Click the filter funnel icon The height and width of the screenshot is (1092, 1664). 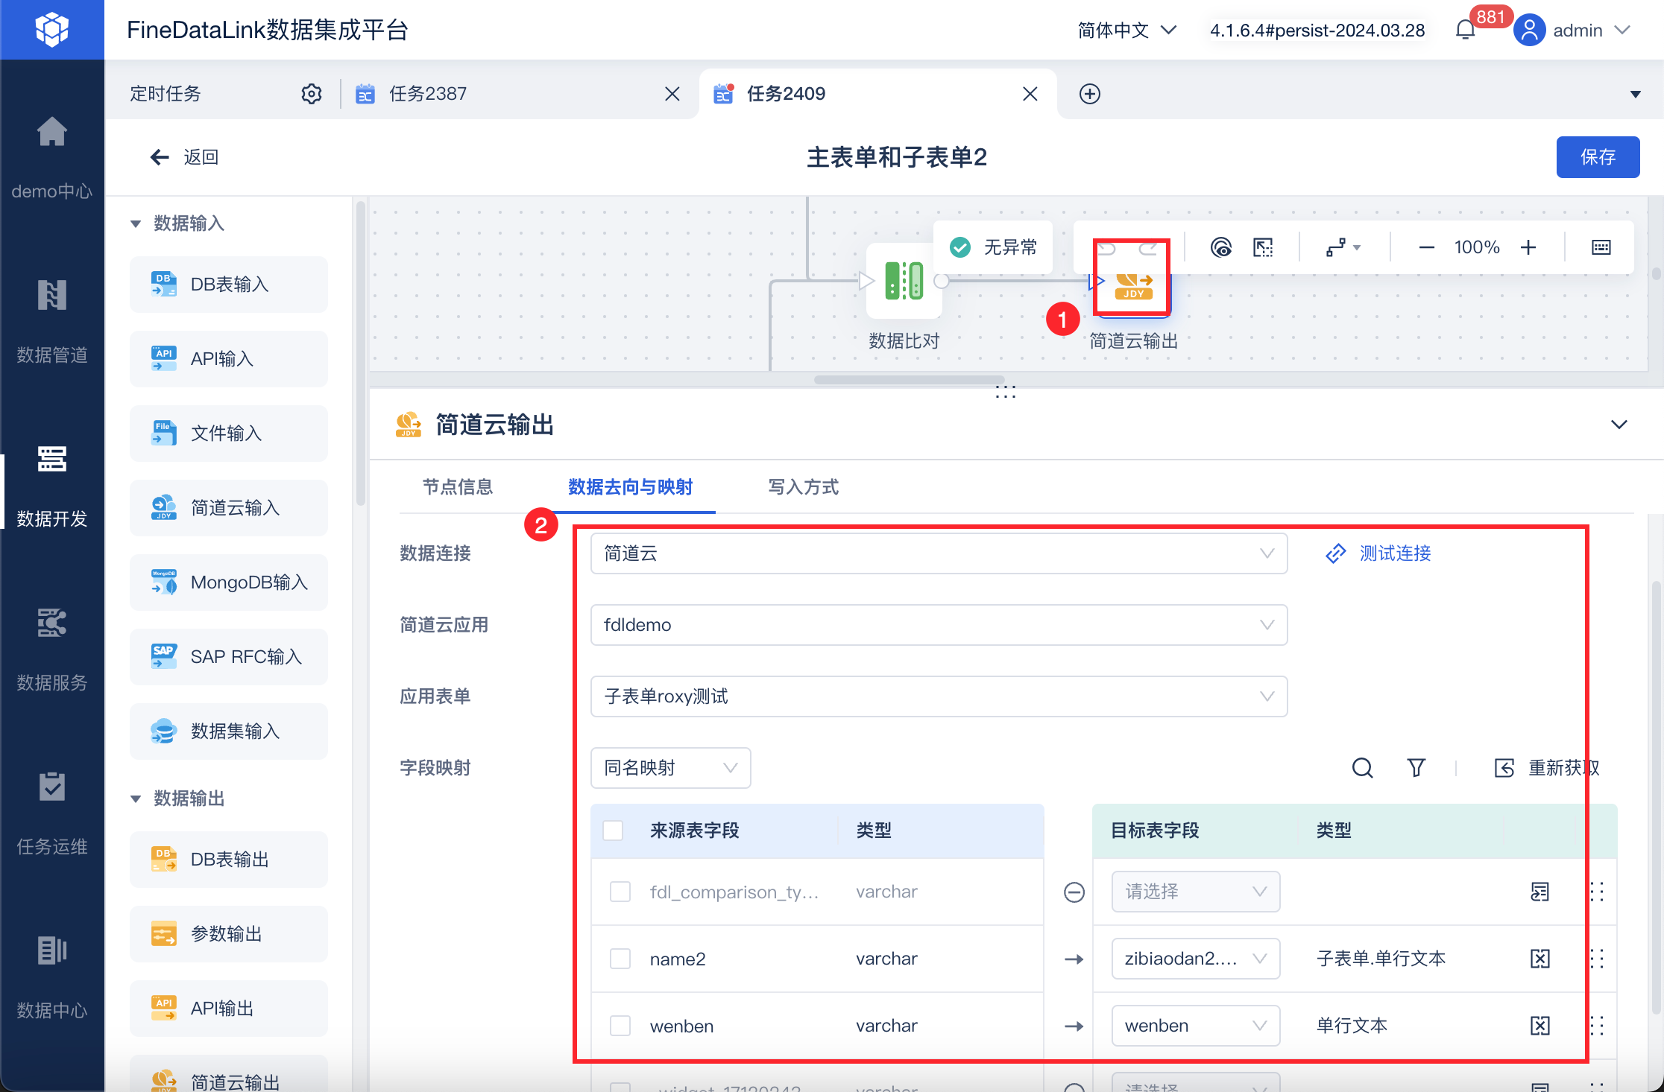(x=1416, y=768)
